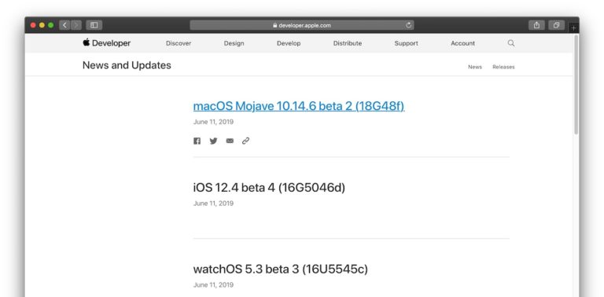This screenshot has height=297, width=604.
Task: Share the Mojave post on Facebook
Action: [197, 141]
